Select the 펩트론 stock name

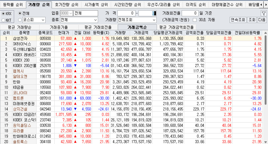pyautogui.click(x=18, y=98)
